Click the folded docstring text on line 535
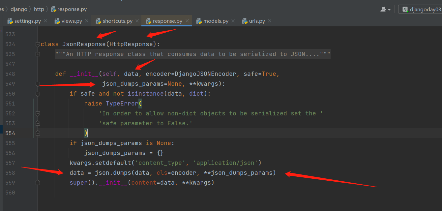 (193, 54)
